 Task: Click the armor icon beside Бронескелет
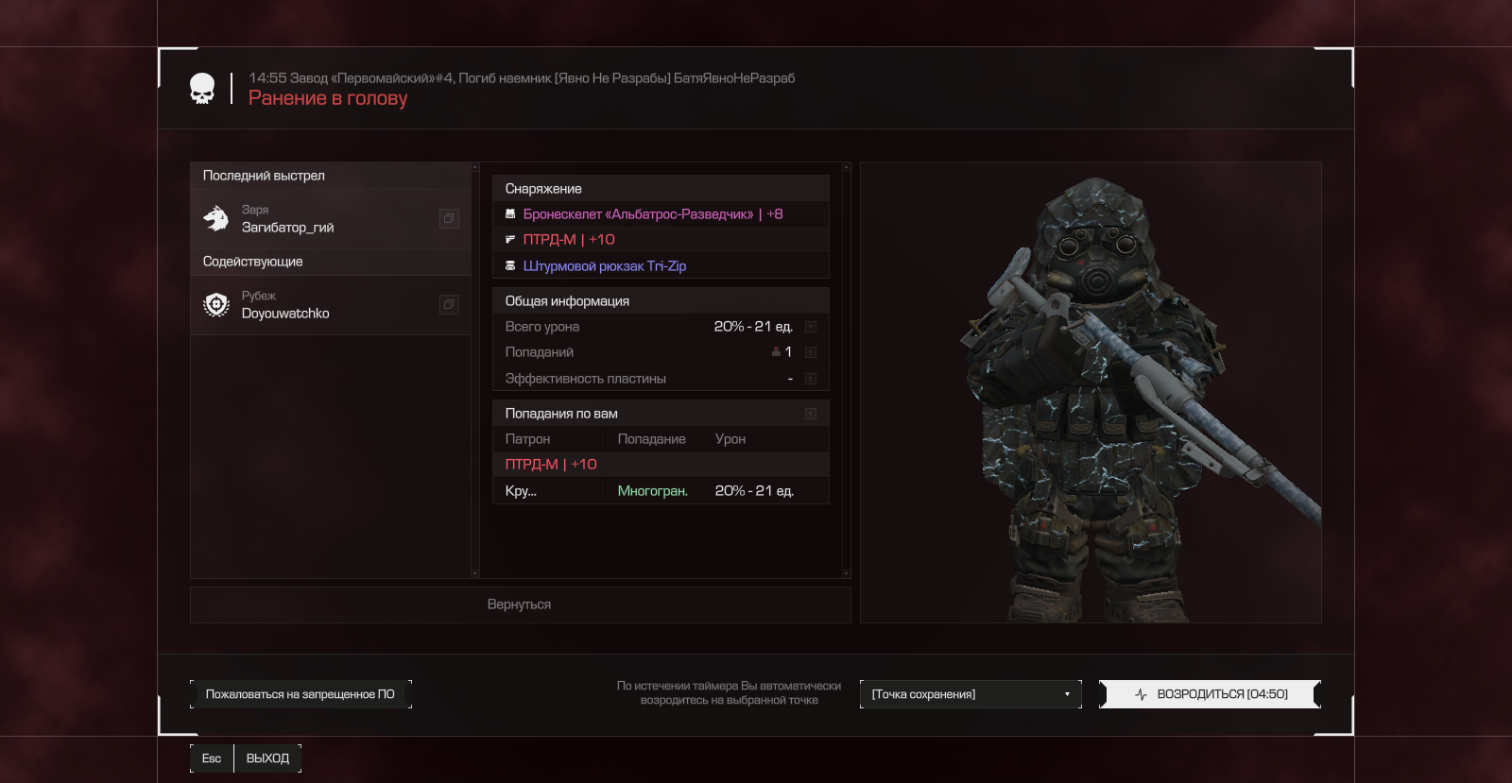[x=510, y=214]
